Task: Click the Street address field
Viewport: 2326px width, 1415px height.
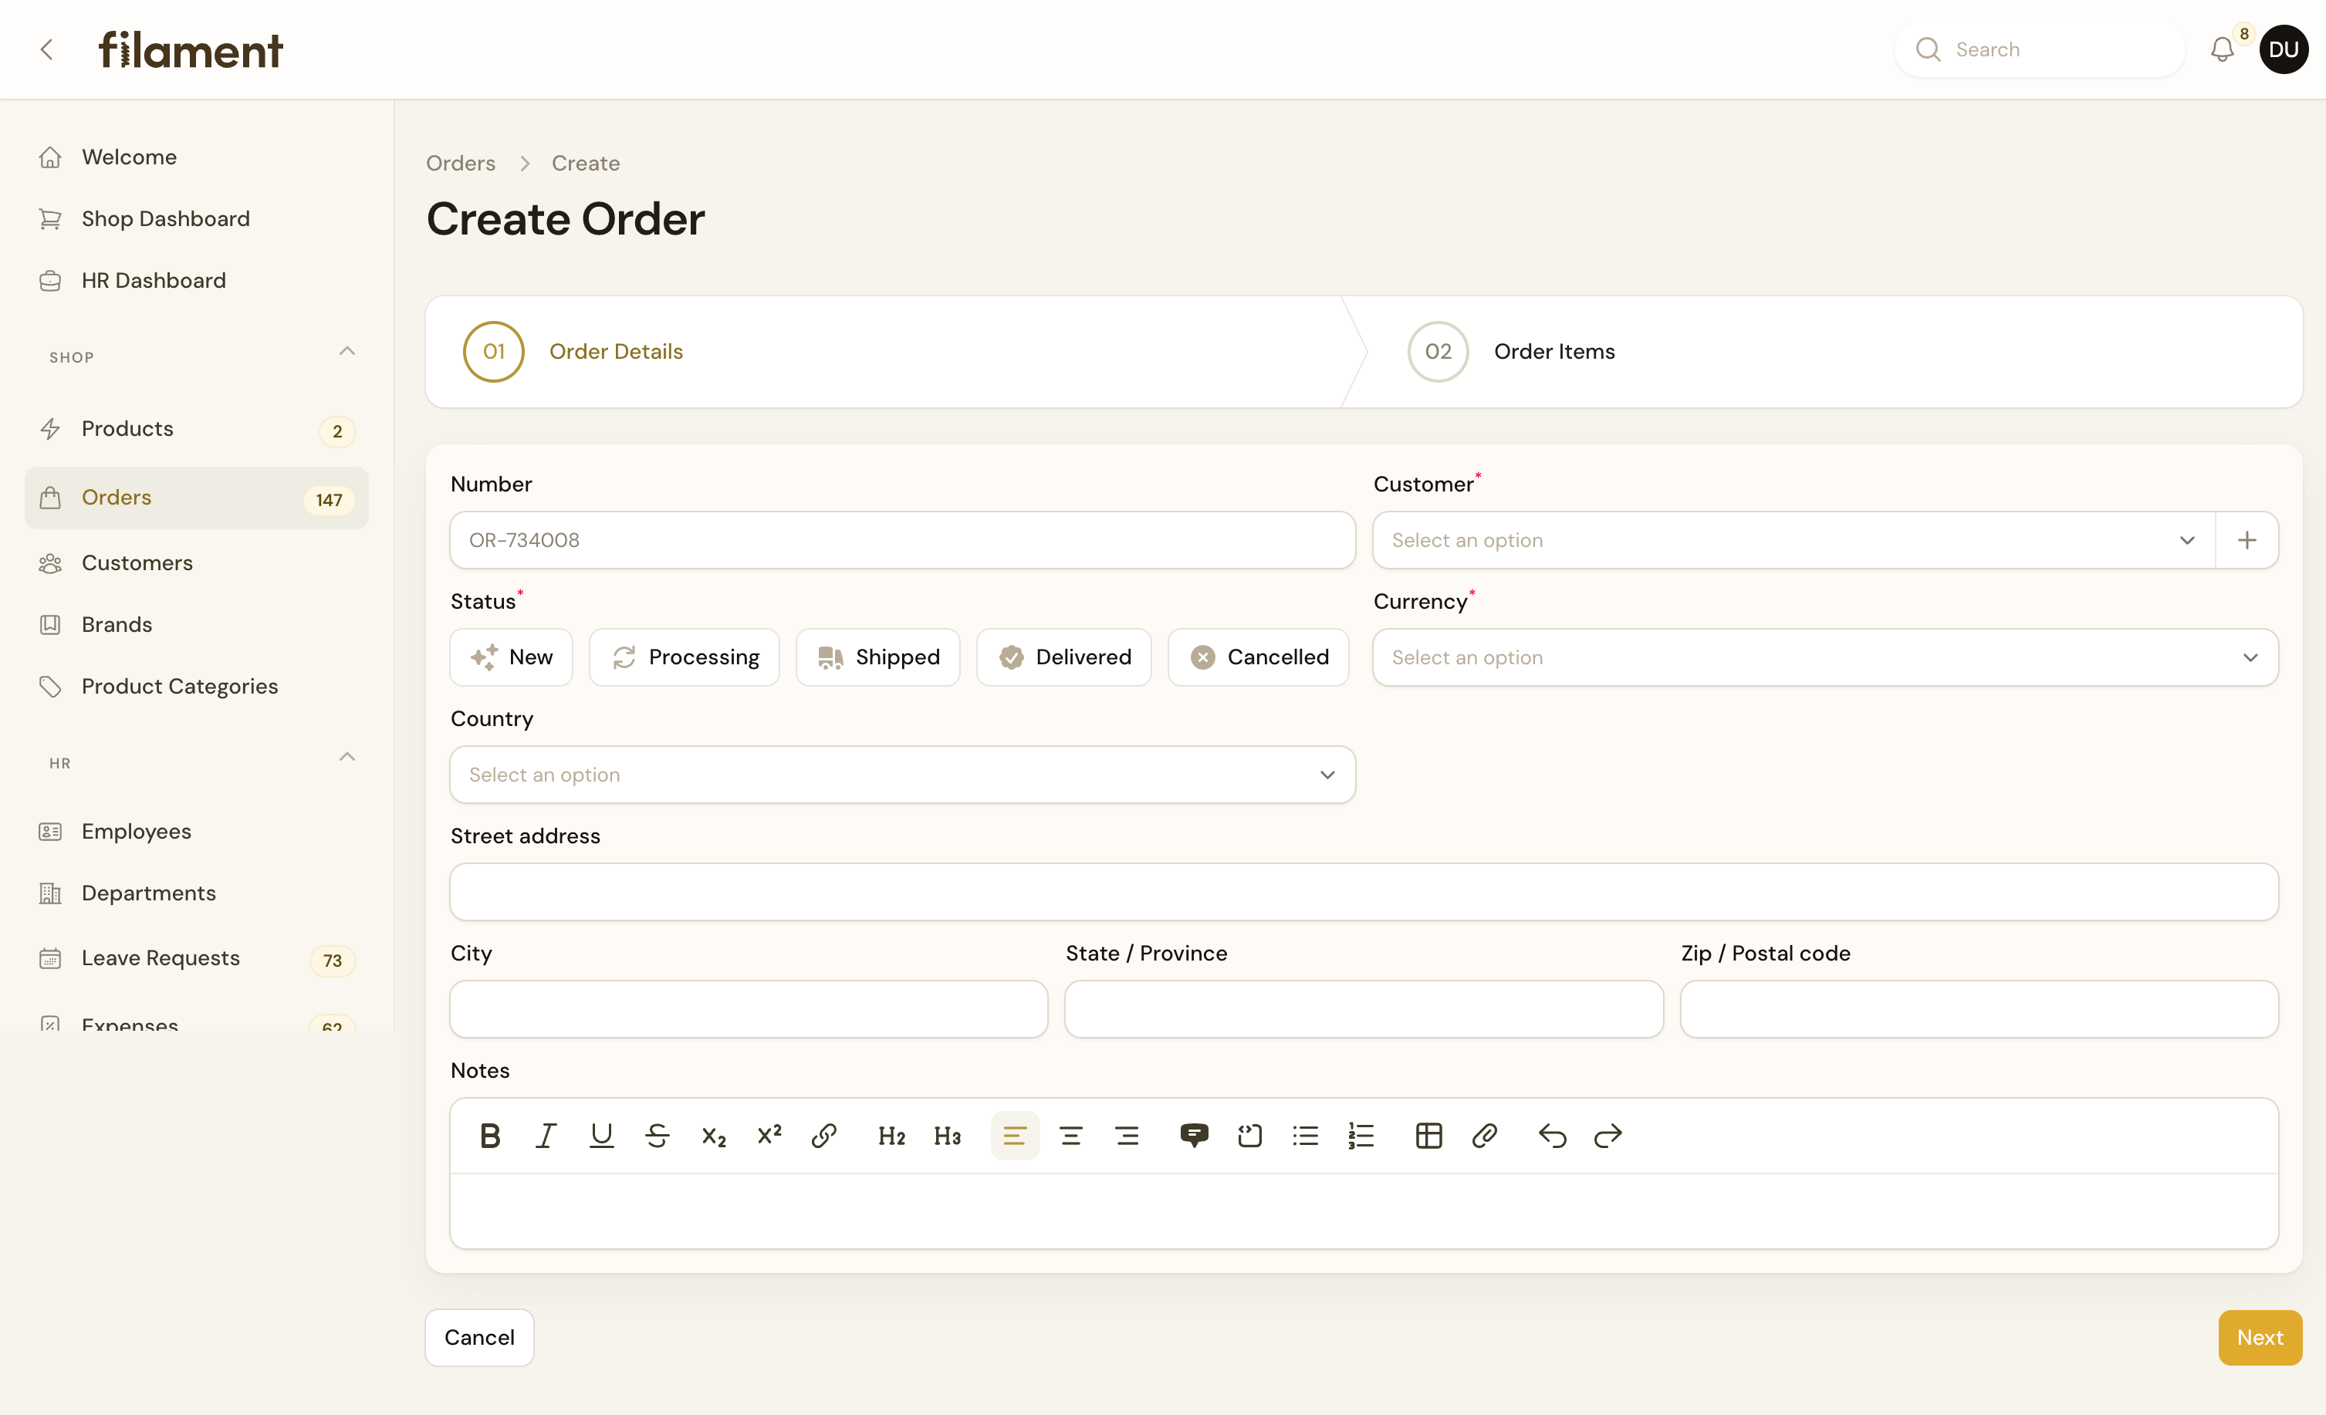Action: (1364, 892)
